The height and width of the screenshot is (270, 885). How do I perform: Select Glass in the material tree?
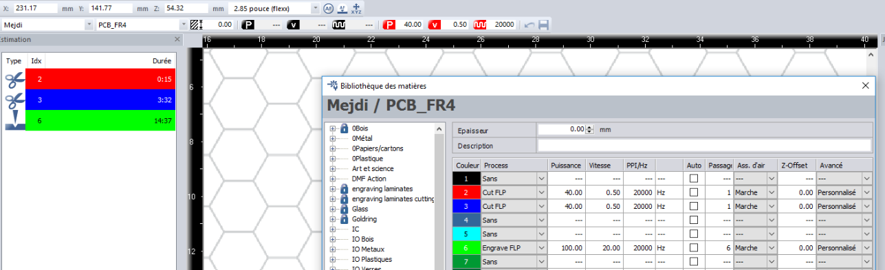(360, 209)
